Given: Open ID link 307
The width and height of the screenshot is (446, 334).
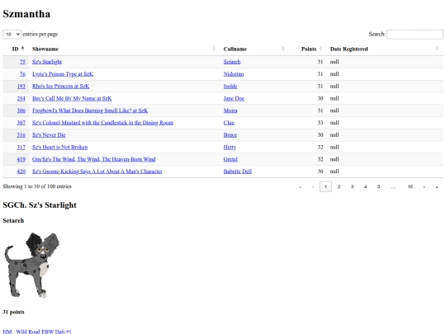Looking at the screenshot, I should (x=21, y=123).
